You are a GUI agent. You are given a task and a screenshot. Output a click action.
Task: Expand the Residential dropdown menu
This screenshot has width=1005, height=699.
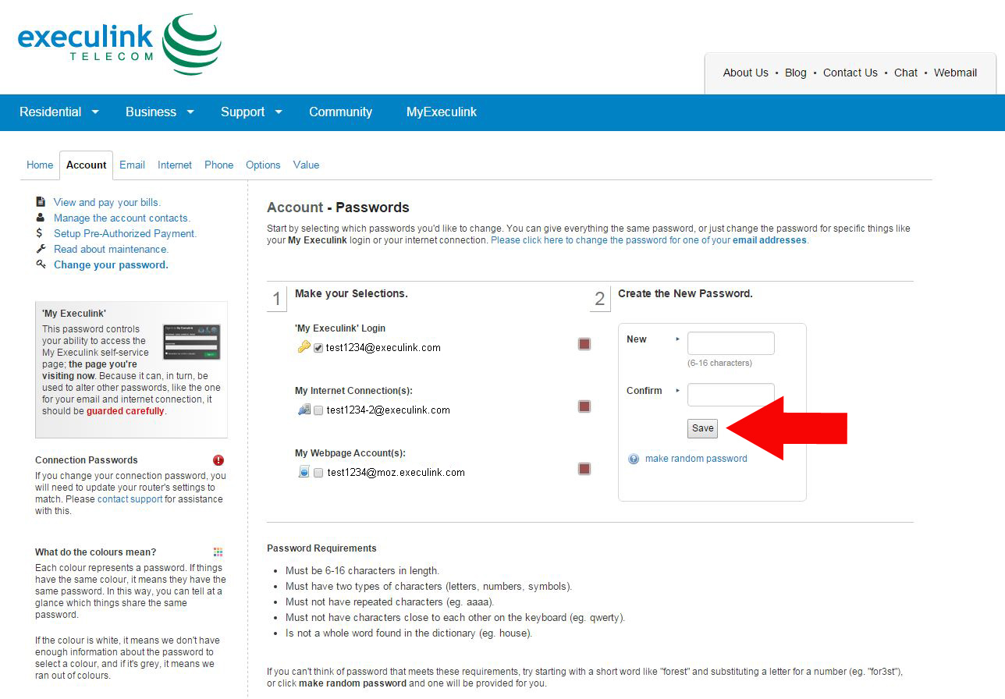click(x=59, y=112)
